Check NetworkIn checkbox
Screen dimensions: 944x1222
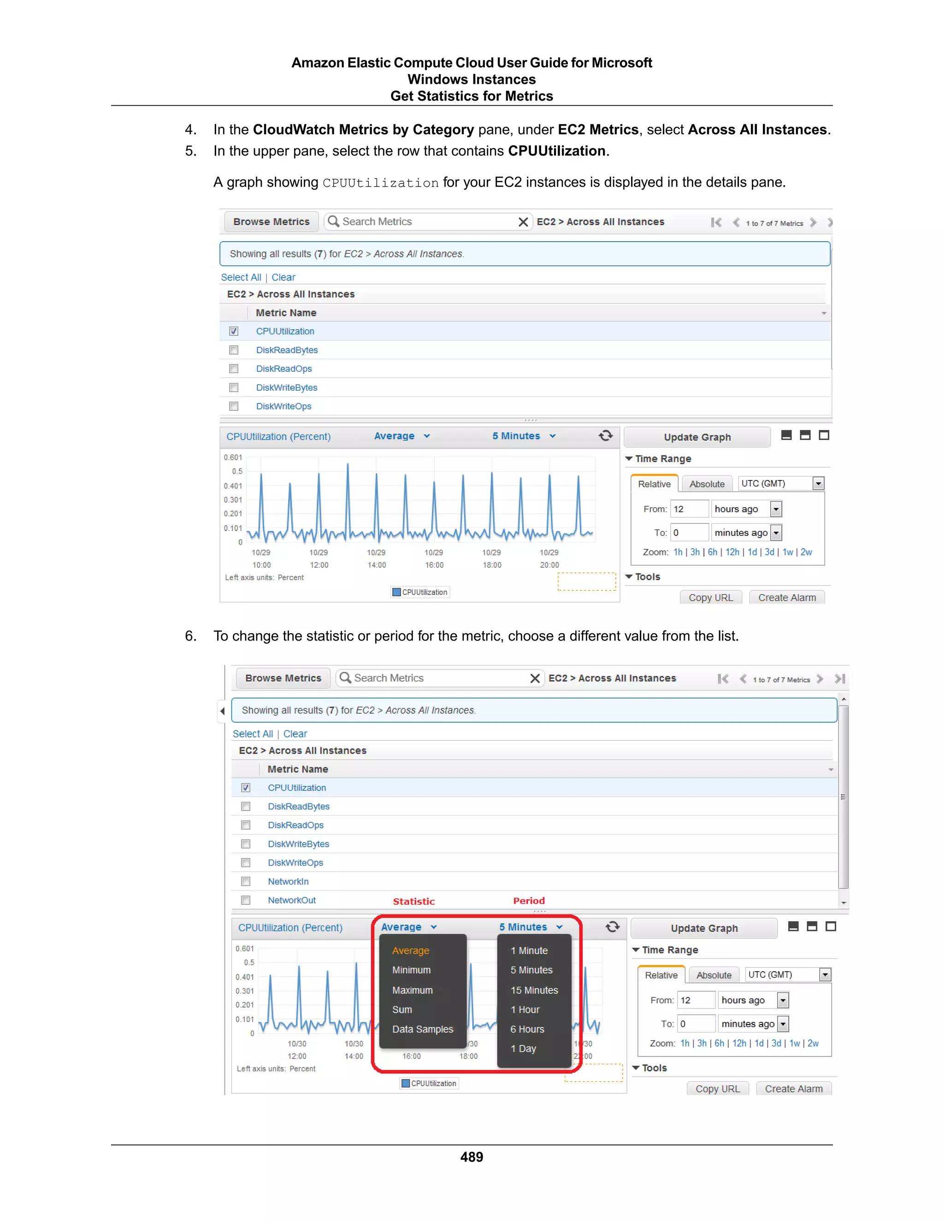point(246,881)
